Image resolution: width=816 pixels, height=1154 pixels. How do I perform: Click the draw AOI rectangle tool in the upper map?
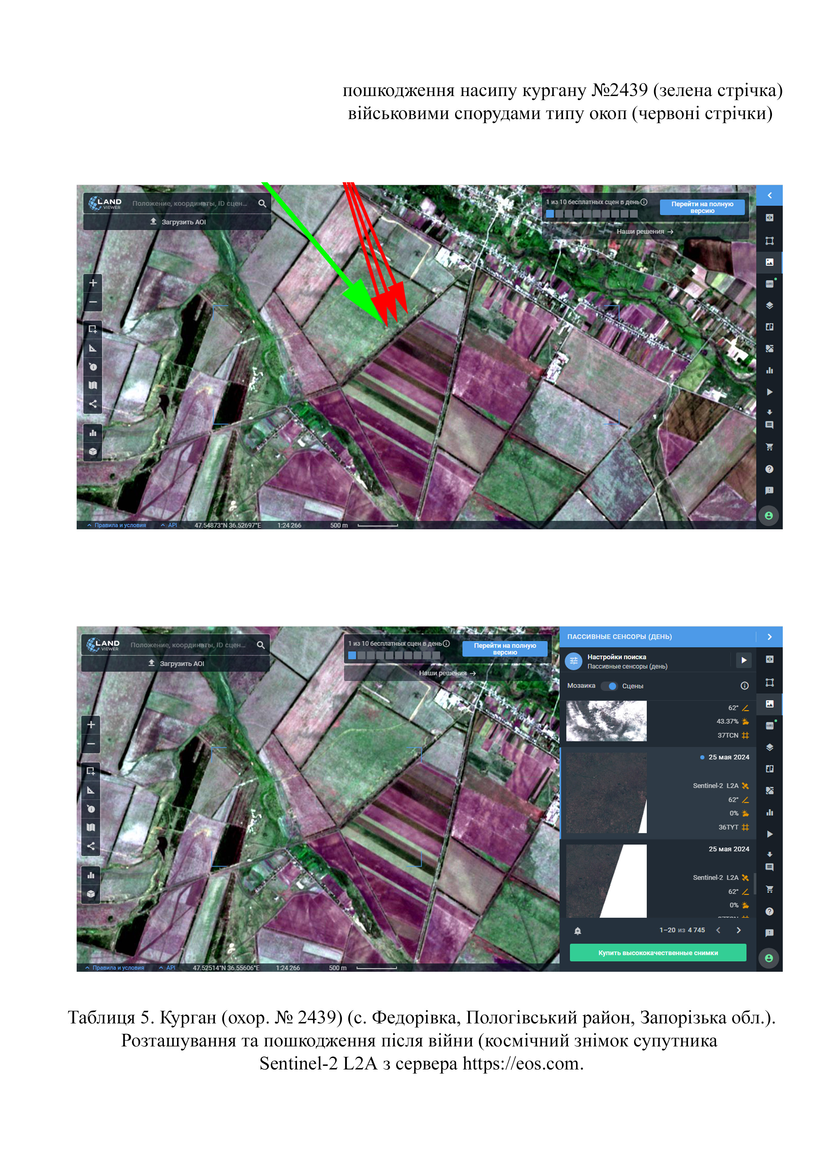pyautogui.click(x=92, y=329)
